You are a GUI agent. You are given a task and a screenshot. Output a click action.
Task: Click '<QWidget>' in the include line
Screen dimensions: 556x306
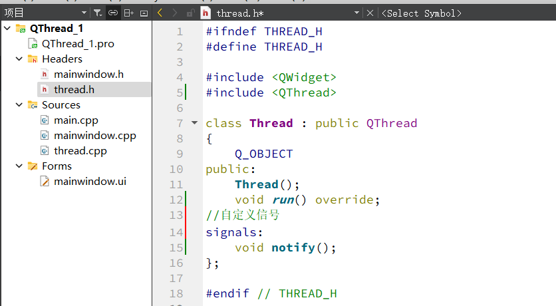[304, 77]
